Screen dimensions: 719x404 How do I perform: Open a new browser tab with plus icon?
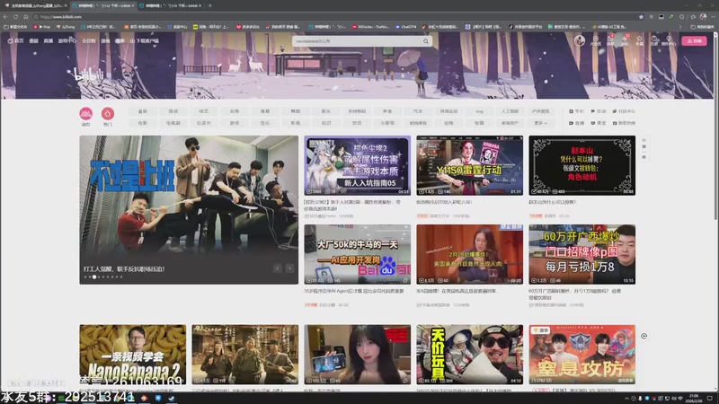point(210,5)
